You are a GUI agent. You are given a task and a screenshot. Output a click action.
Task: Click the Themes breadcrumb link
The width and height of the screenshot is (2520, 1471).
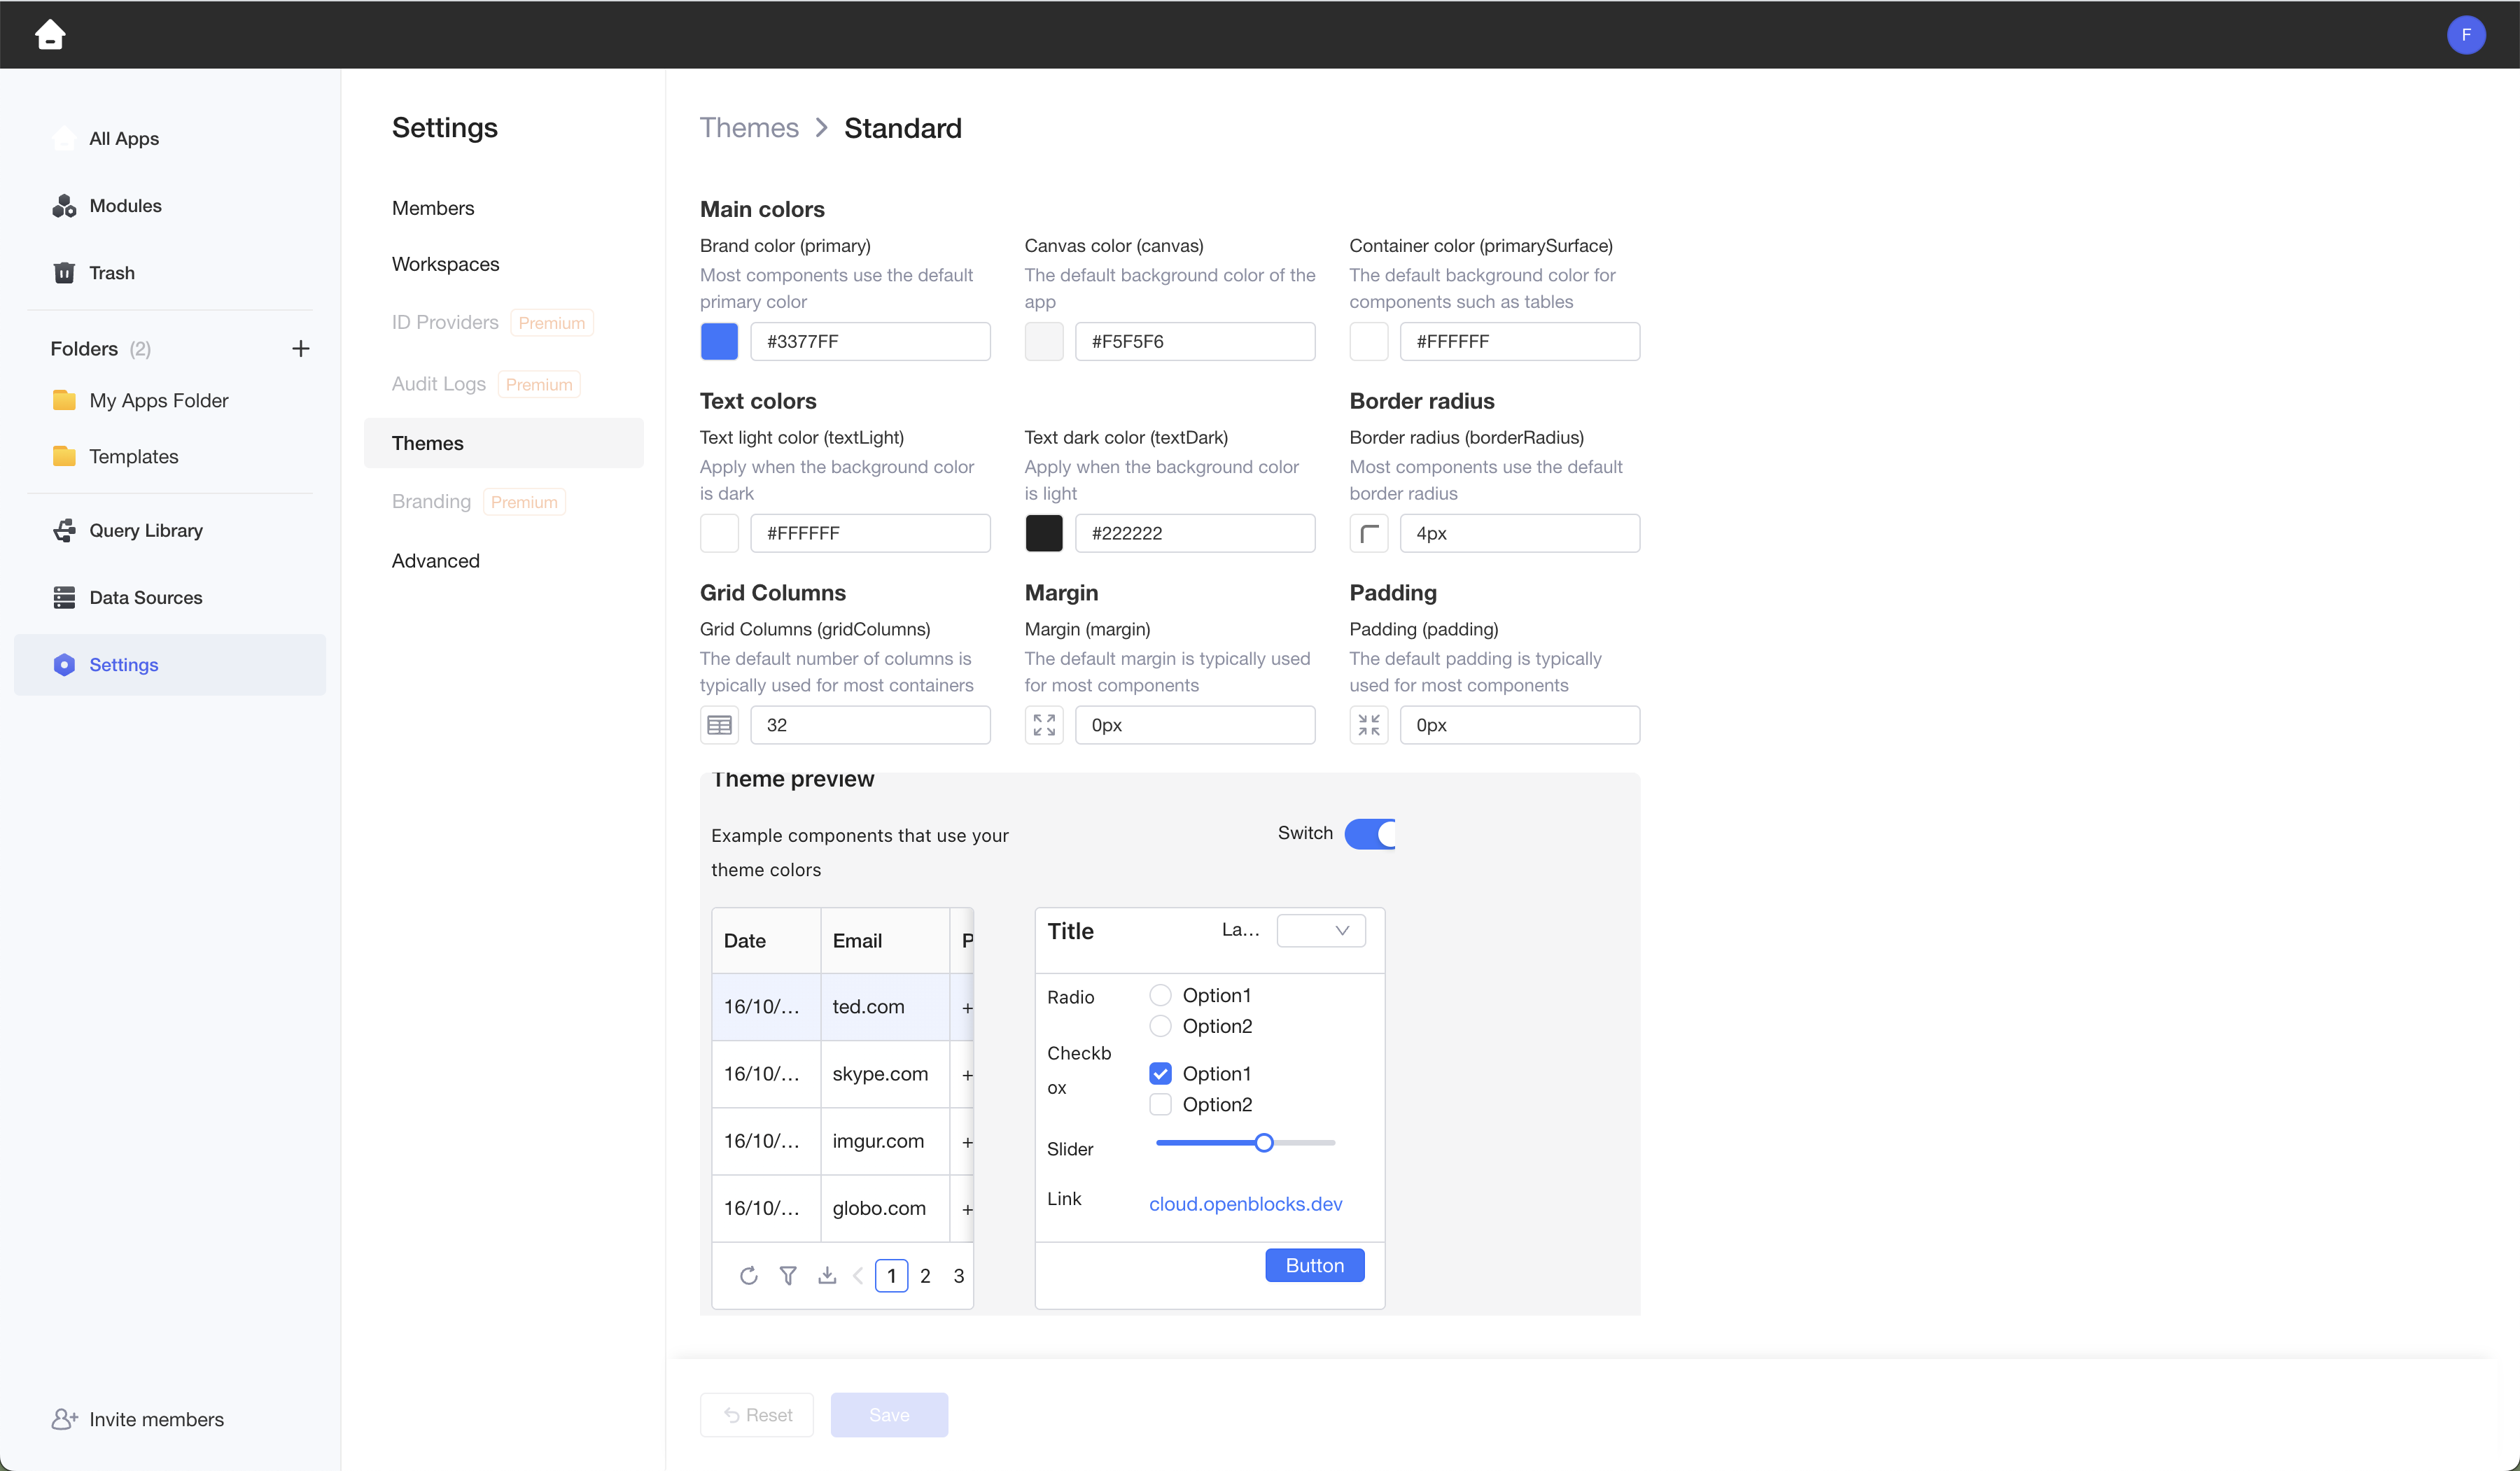tap(749, 128)
